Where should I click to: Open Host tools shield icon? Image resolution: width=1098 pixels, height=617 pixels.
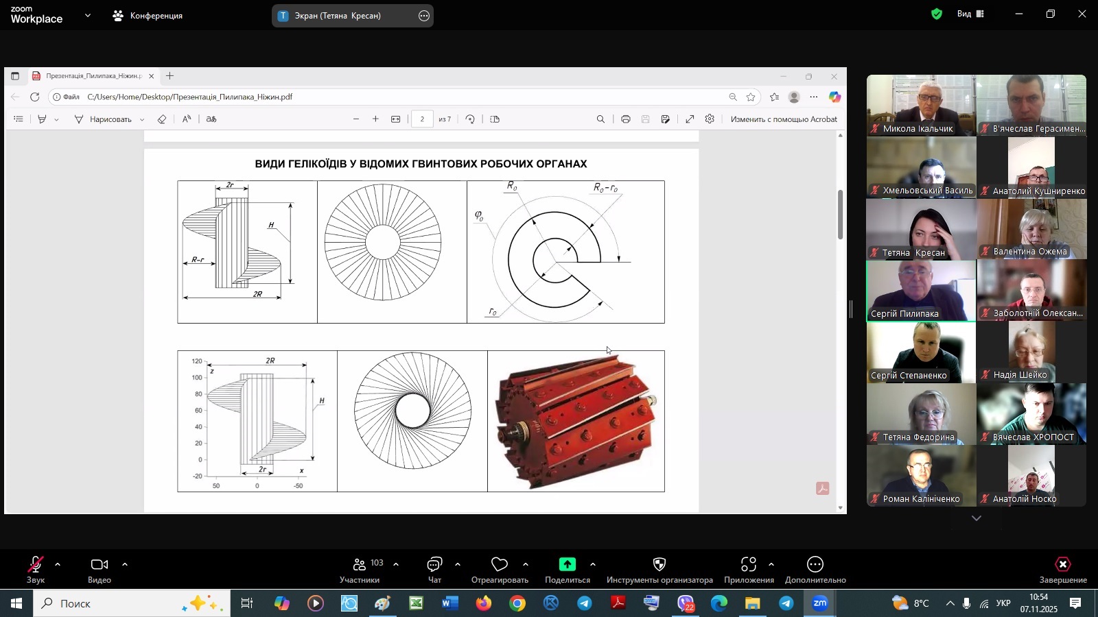659,564
